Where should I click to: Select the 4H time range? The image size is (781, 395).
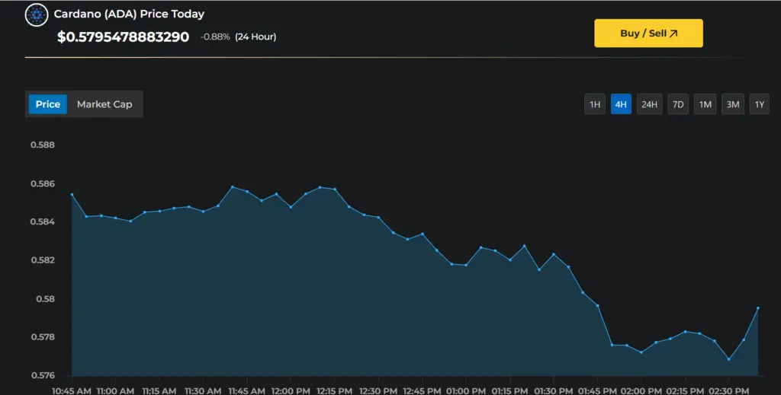621,104
